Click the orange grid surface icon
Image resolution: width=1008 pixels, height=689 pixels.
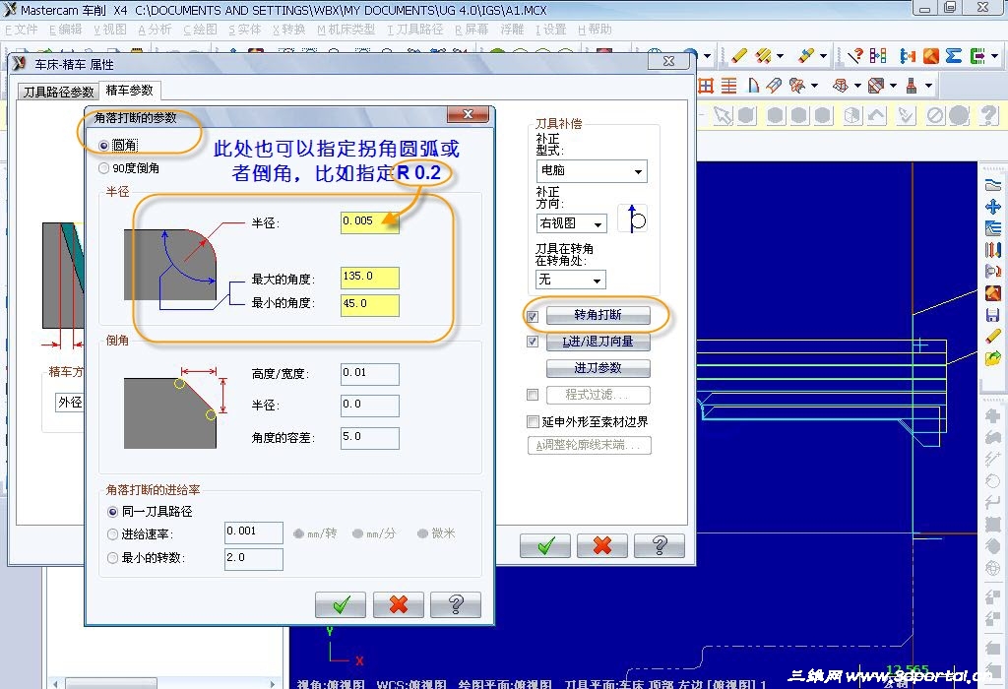(x=706, y=86)
